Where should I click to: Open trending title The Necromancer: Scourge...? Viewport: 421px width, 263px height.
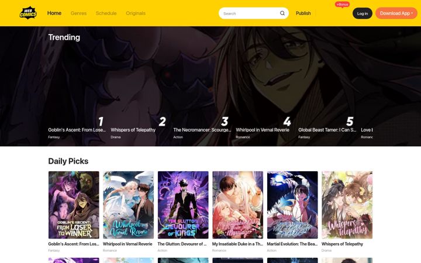pos(202,130)
